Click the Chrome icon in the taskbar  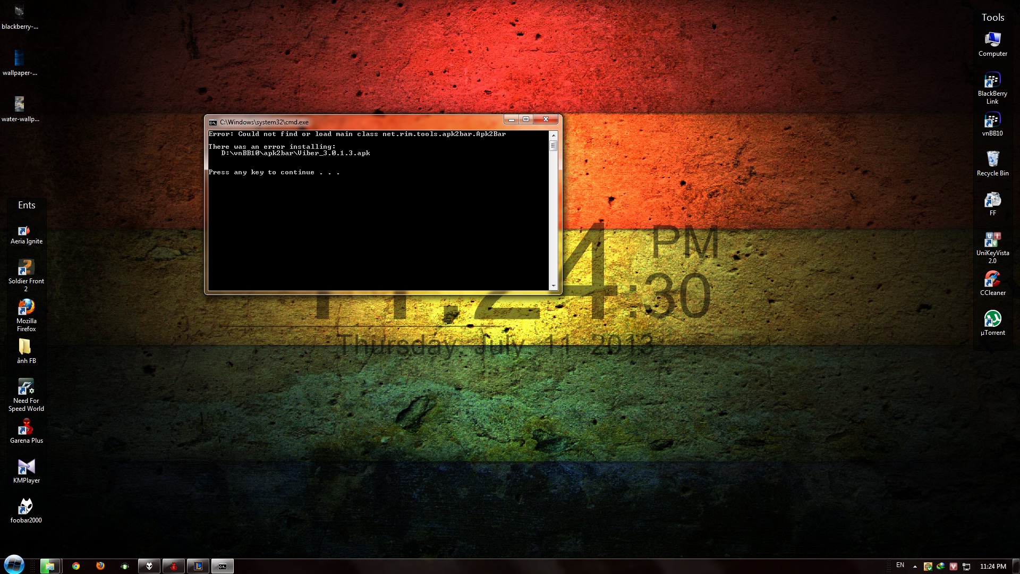pyautogui.click(x=76, y=566)
